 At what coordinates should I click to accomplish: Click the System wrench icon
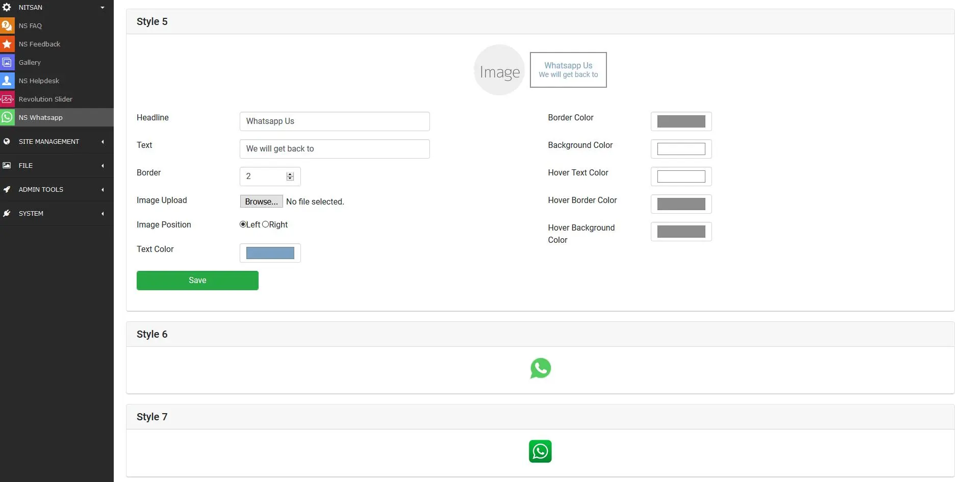tap(7, 213)
